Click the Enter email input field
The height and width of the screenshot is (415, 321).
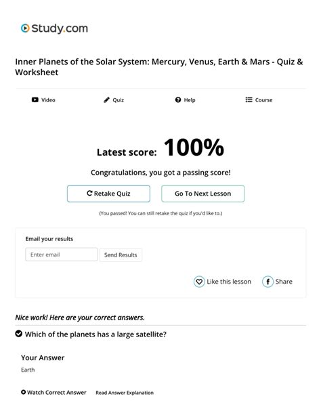[x=62, y=255]
